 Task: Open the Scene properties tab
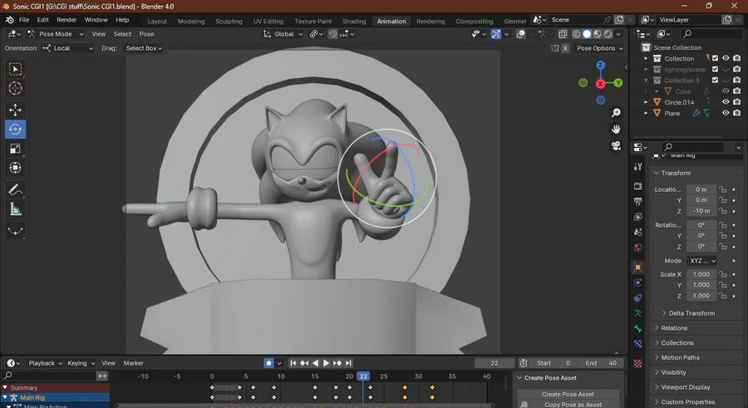point(637,232)
